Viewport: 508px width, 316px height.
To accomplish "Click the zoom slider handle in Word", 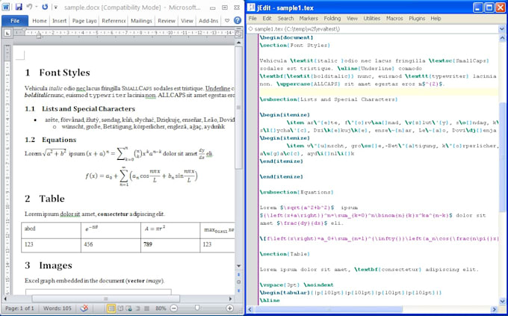I will point(197,308).
